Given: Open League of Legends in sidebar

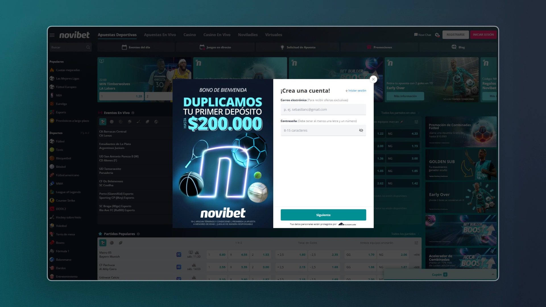Looking at the screenshot, I should click(x=68, y=192).
